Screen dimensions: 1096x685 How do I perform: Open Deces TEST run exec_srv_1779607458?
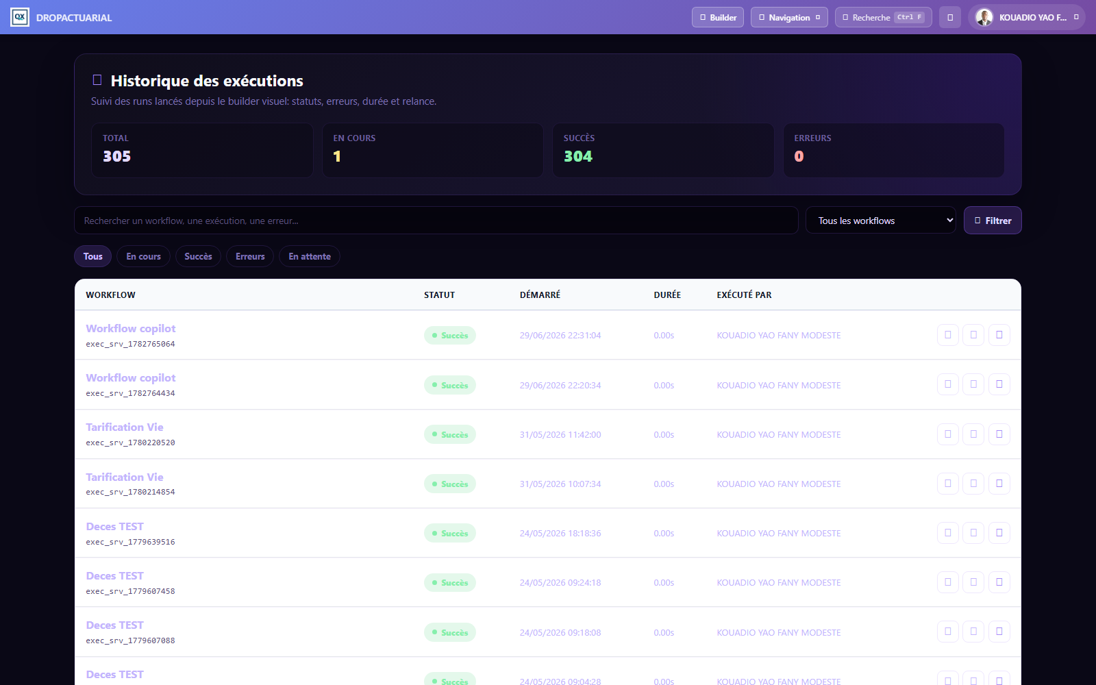(115, 576)
